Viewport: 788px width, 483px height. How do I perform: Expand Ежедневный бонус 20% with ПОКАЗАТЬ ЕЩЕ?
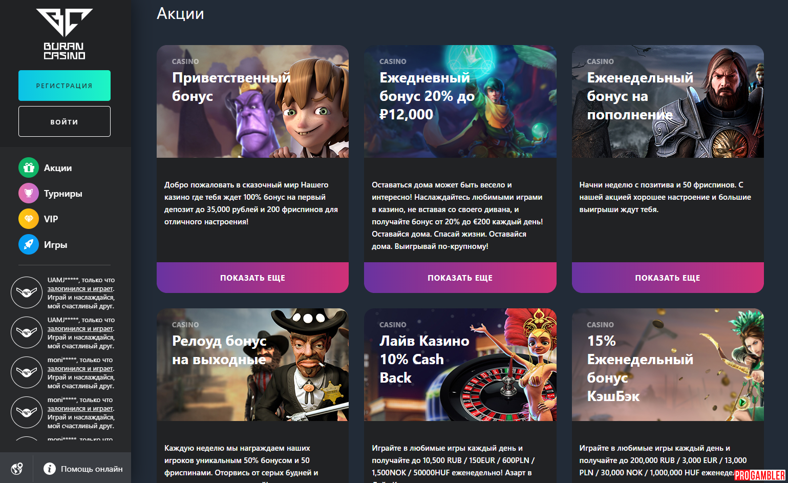click(460, 278)
